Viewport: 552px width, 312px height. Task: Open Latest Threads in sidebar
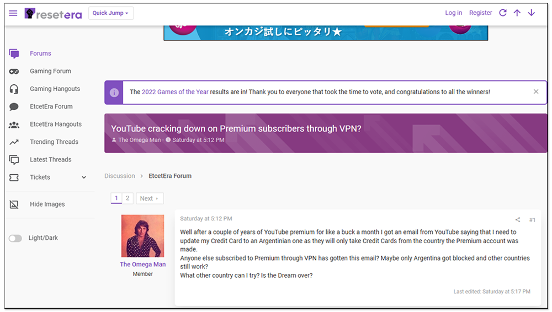pyautogui.click(x=50, y=159)
